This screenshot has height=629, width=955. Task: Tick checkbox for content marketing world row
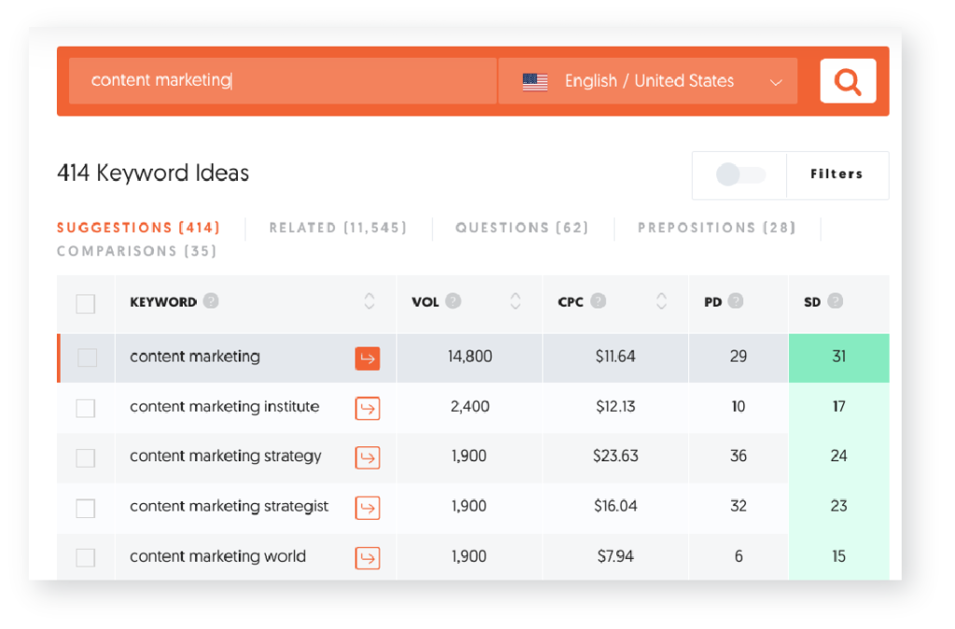(x=86, y=558)
